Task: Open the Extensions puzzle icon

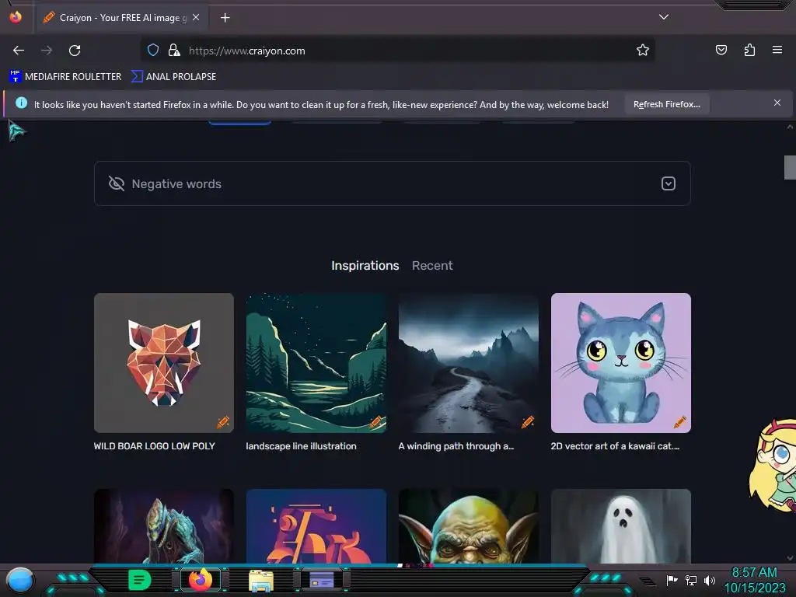Action: pyautogui.click(x=749, y=51)
